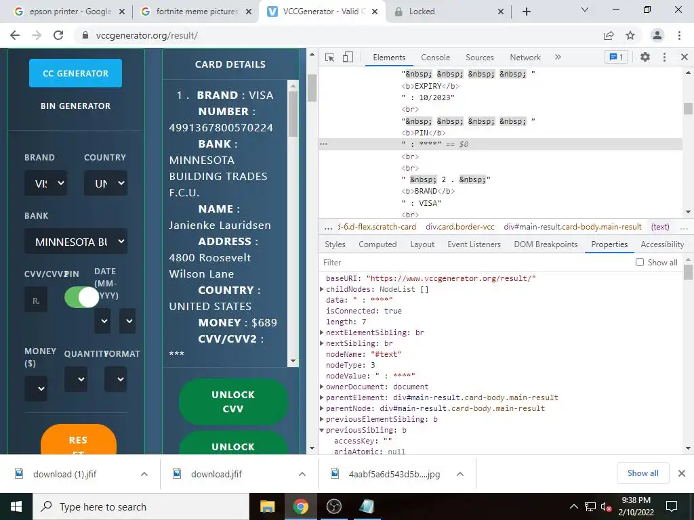
Task: Open the BANK dropdown showing MINNESOTA
Action: coord(76,242)
